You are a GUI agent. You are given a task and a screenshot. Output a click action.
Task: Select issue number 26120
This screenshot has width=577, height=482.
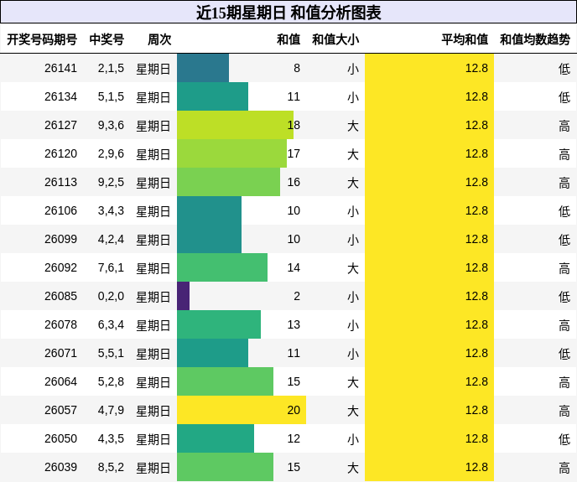60,153
